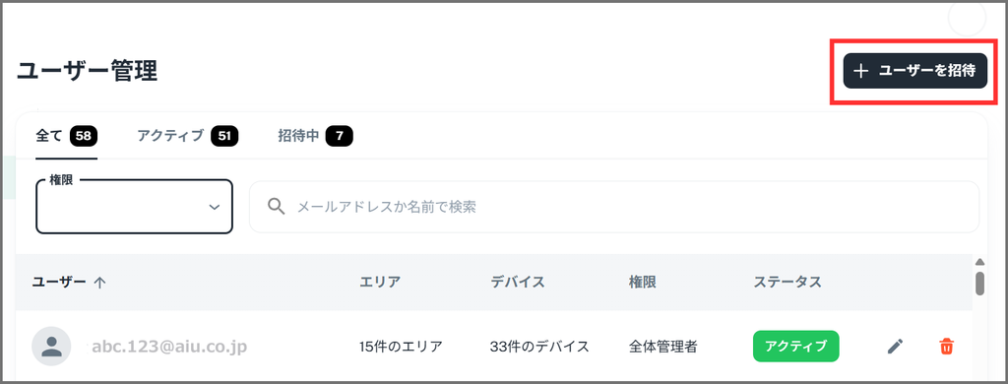The height and width of the screenshot is (384, 1008).
Task: Click the red trash delete icon
Action: tap(946, 347)
